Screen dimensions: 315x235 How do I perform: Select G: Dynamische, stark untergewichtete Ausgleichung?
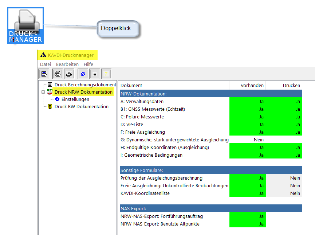point(174,140)
